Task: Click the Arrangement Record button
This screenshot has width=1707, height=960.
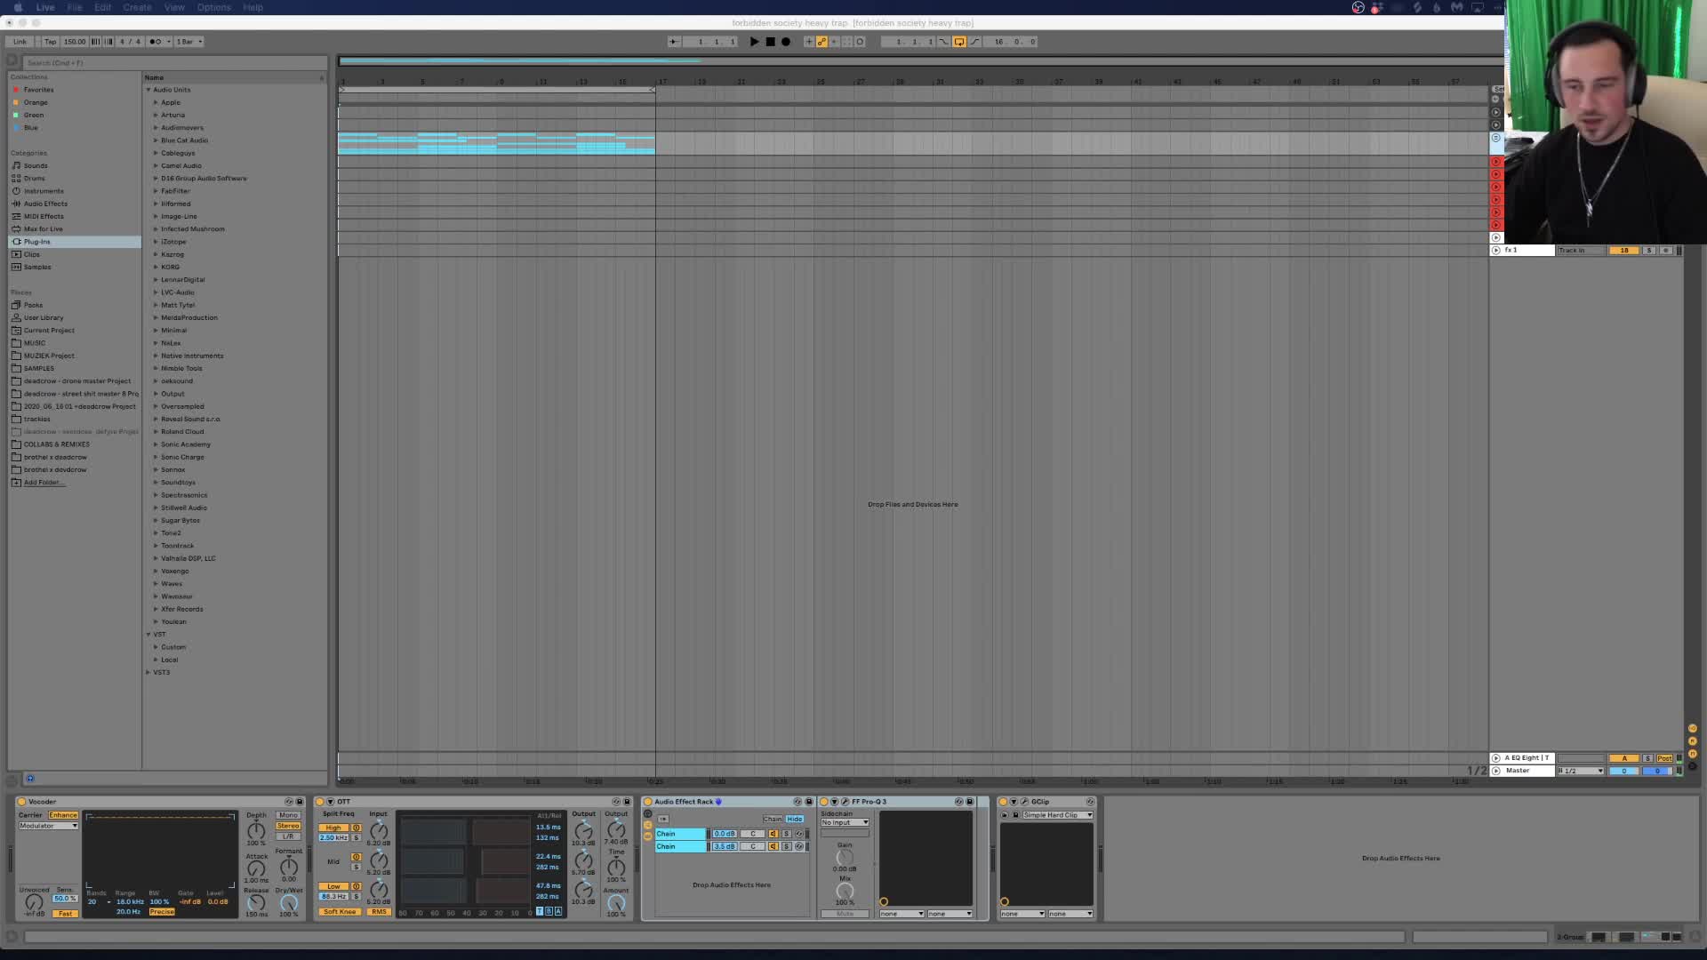Action: coord(786,42)
